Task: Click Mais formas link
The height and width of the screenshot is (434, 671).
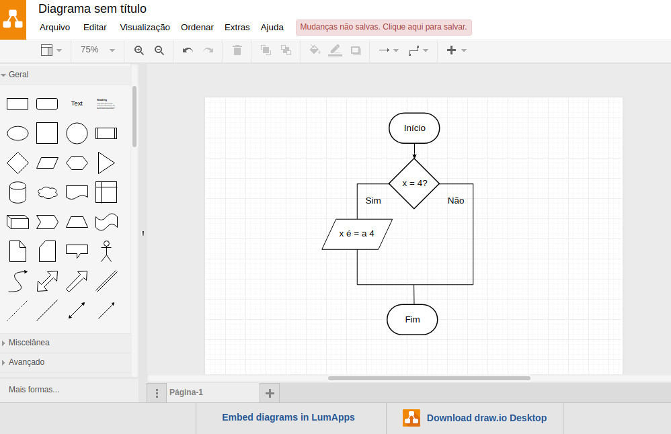Action: pyautogui.click(x=34, y=390)
